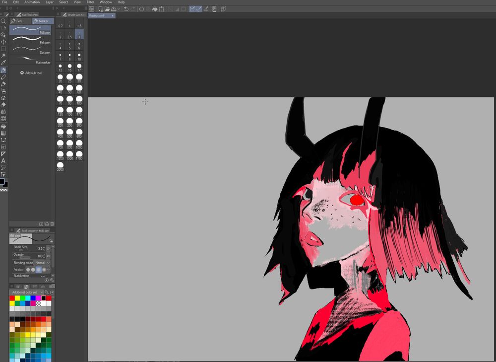
Task: Choose the Flat marker sub tool
Action: click(x=30, y=60)
